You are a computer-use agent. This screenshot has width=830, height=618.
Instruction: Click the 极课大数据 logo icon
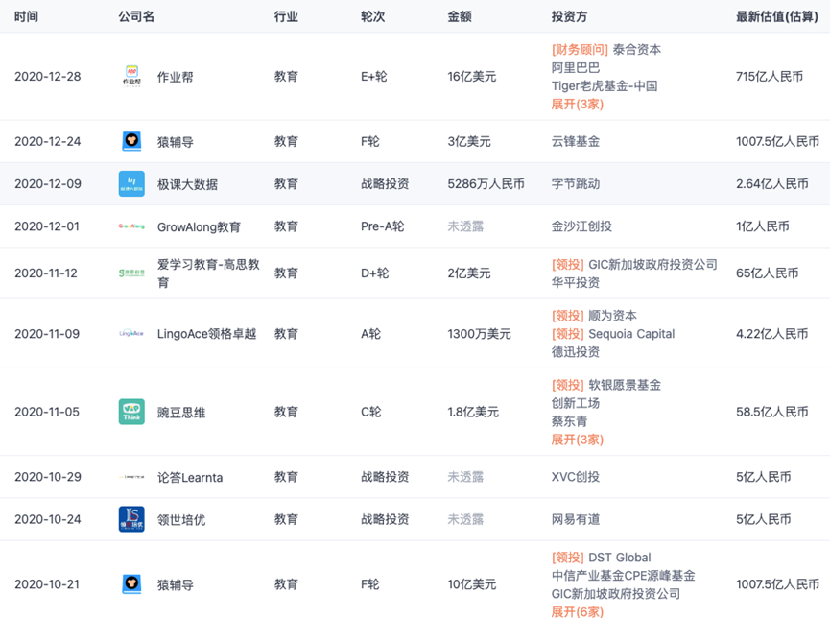coord(130,181)
